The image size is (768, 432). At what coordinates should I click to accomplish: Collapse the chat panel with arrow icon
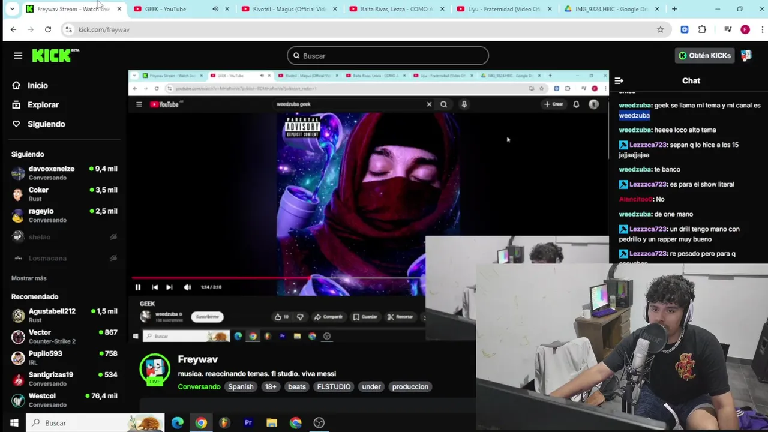tap(619, 80)
